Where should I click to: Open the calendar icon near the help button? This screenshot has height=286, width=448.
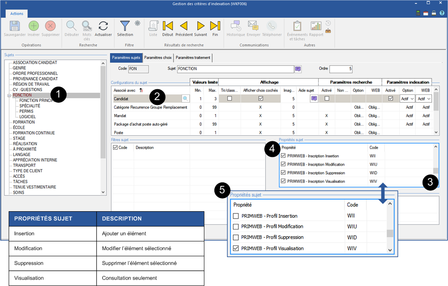[x=426, y=13]
